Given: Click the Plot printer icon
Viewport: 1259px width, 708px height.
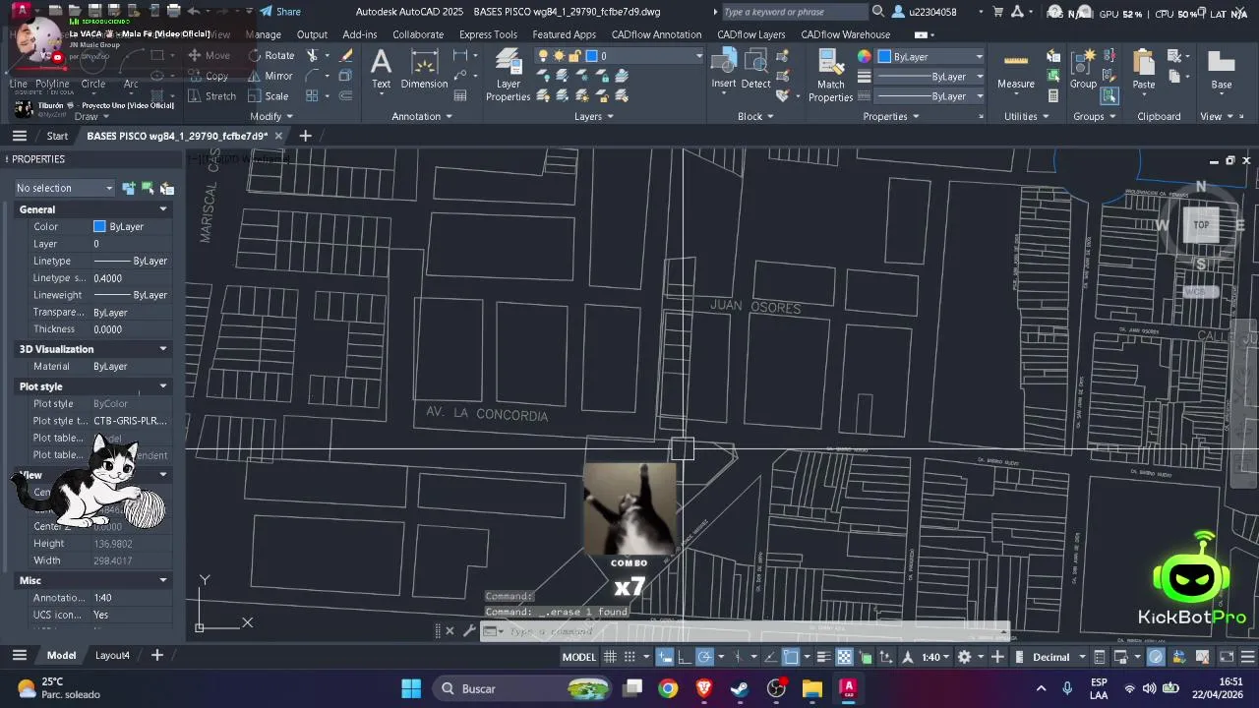Looking at the screenshot, I should 174,12.
